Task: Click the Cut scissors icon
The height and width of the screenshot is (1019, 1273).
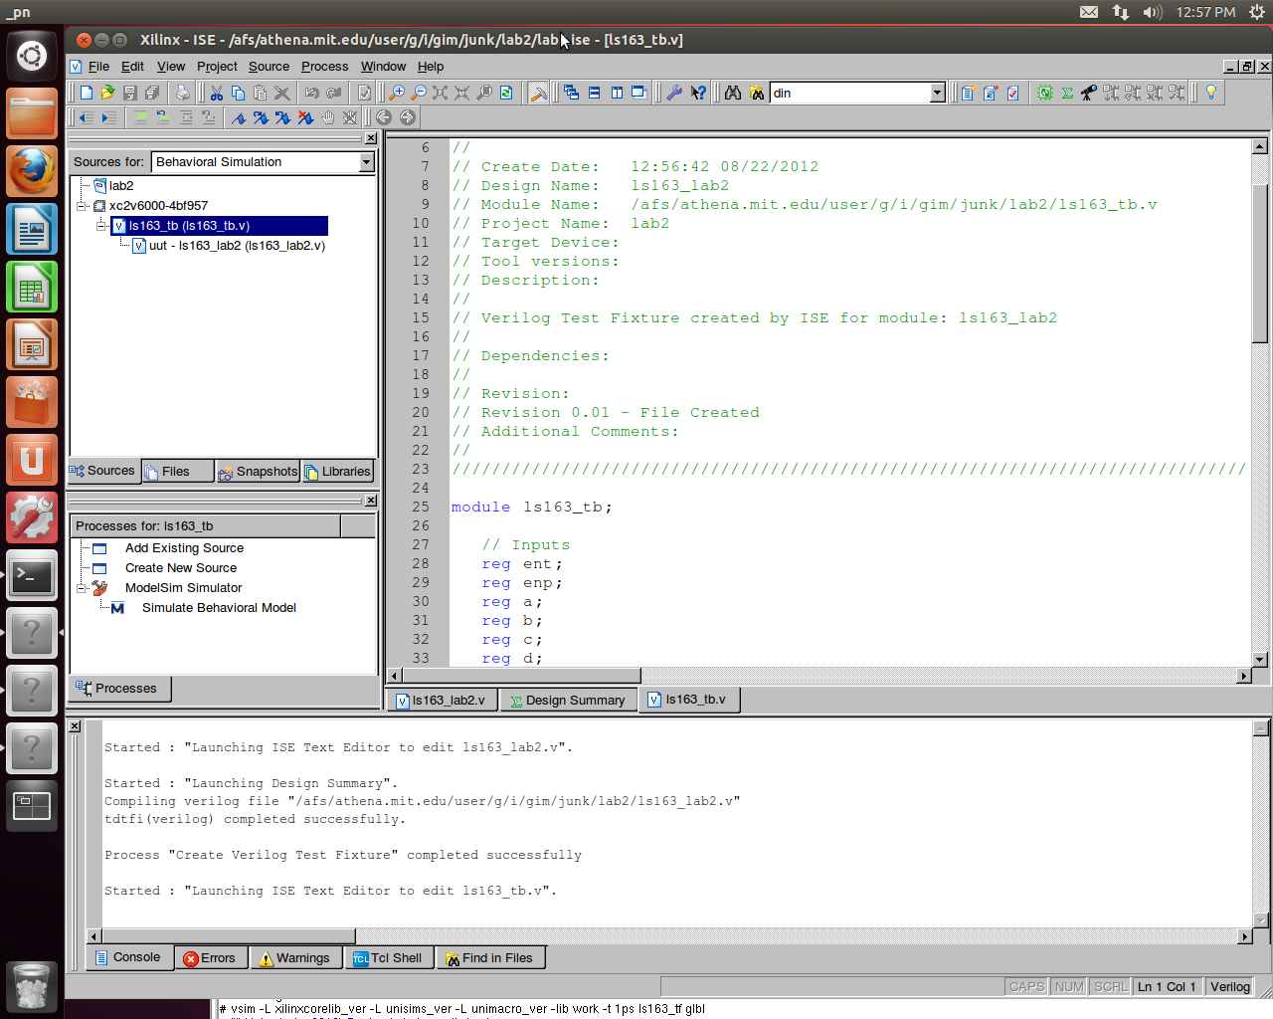Action: coord(216,93)
